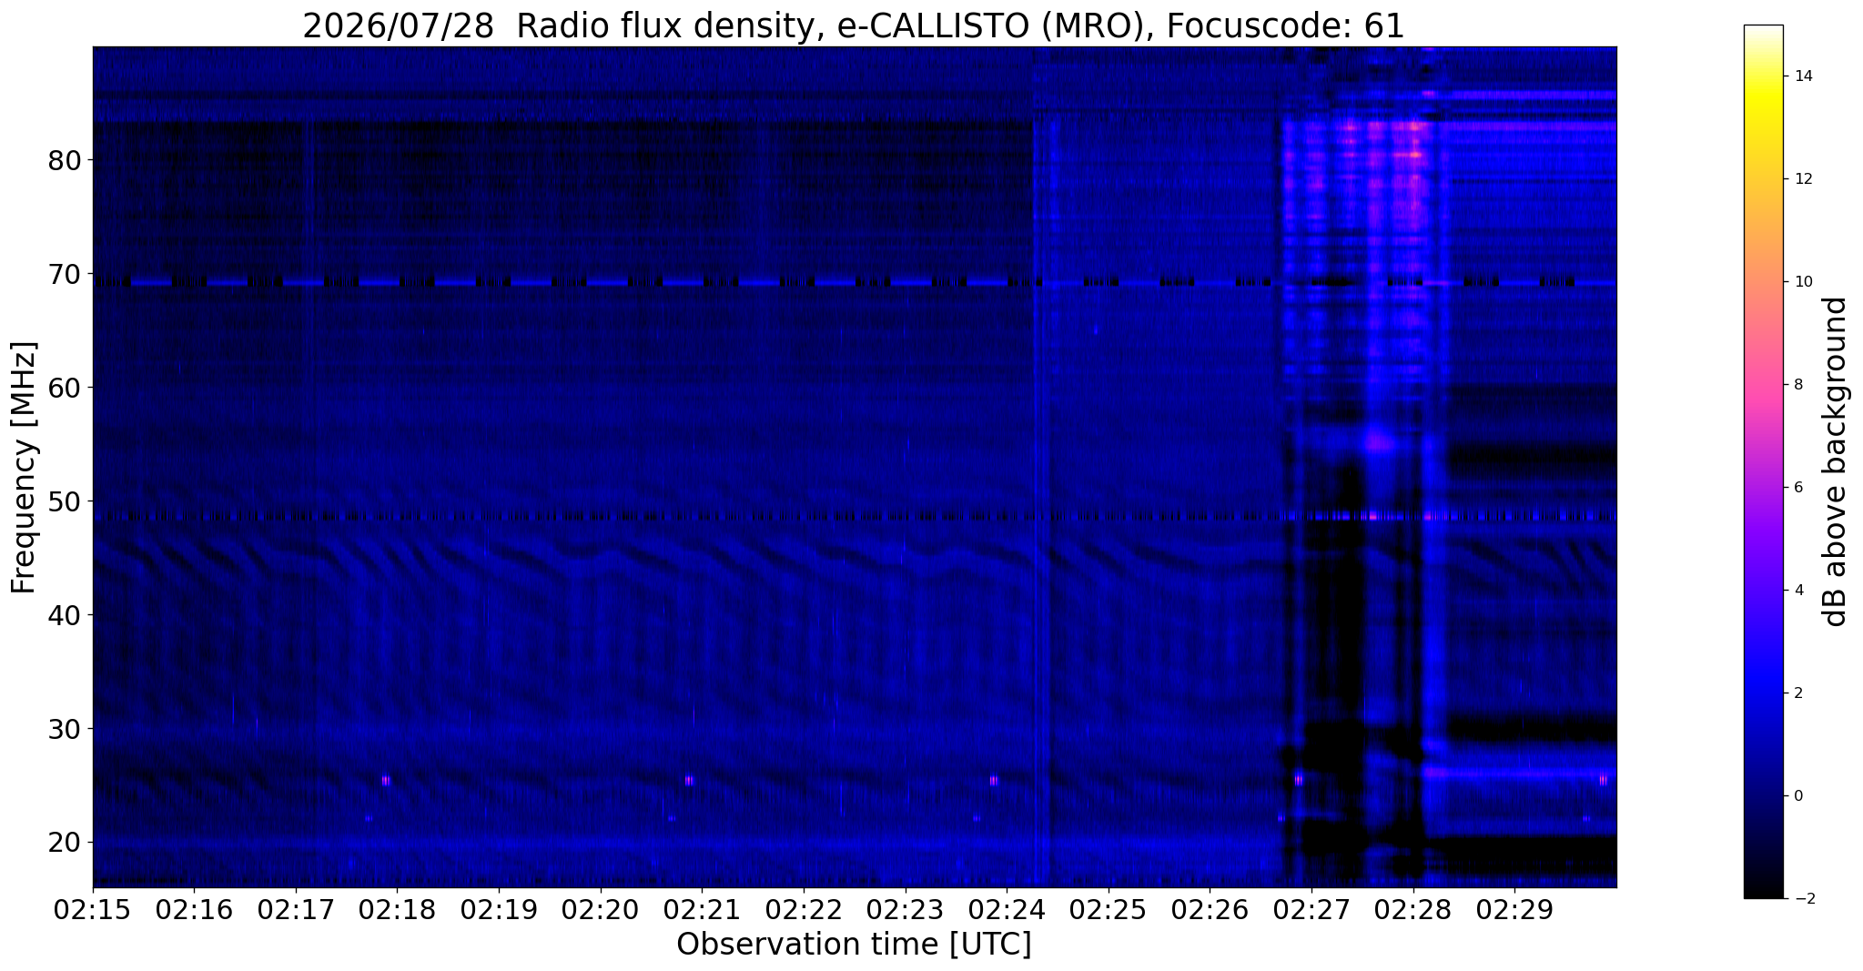
Task: Click the pink spot at 25 MHz near 02:21
Action: [689, 780]
